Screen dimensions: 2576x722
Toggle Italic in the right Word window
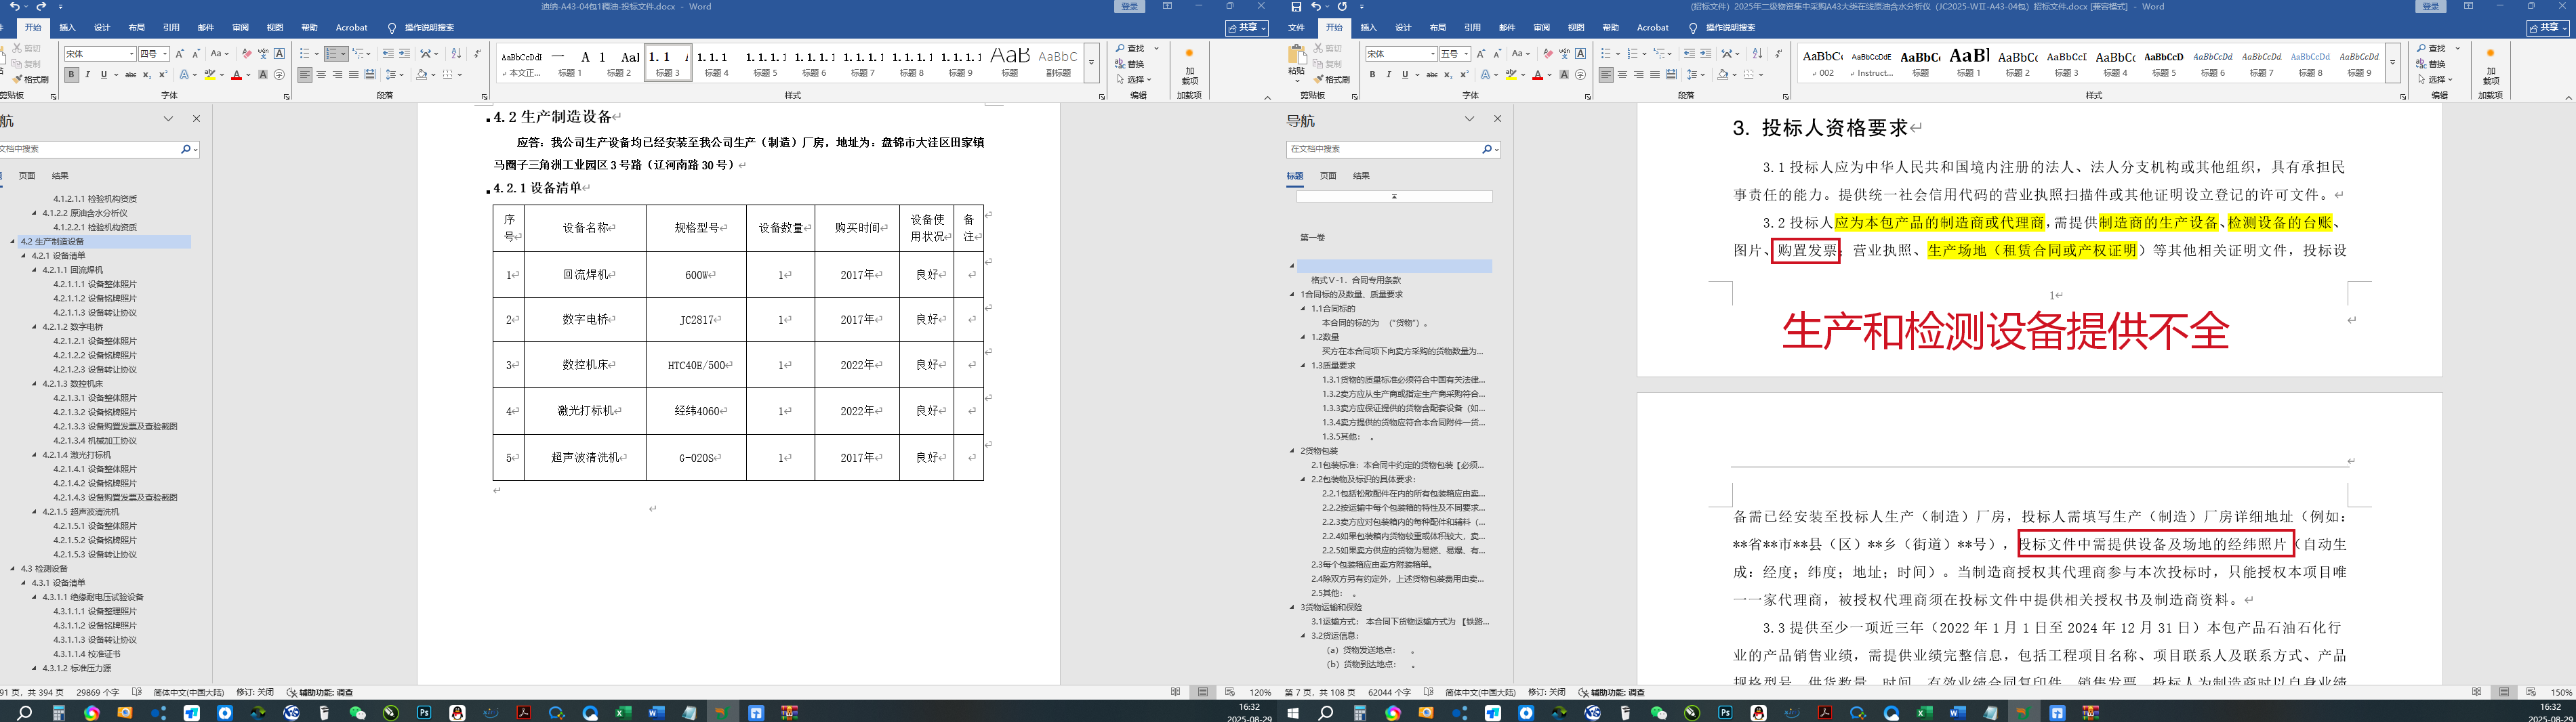[x=1388, y=75]
